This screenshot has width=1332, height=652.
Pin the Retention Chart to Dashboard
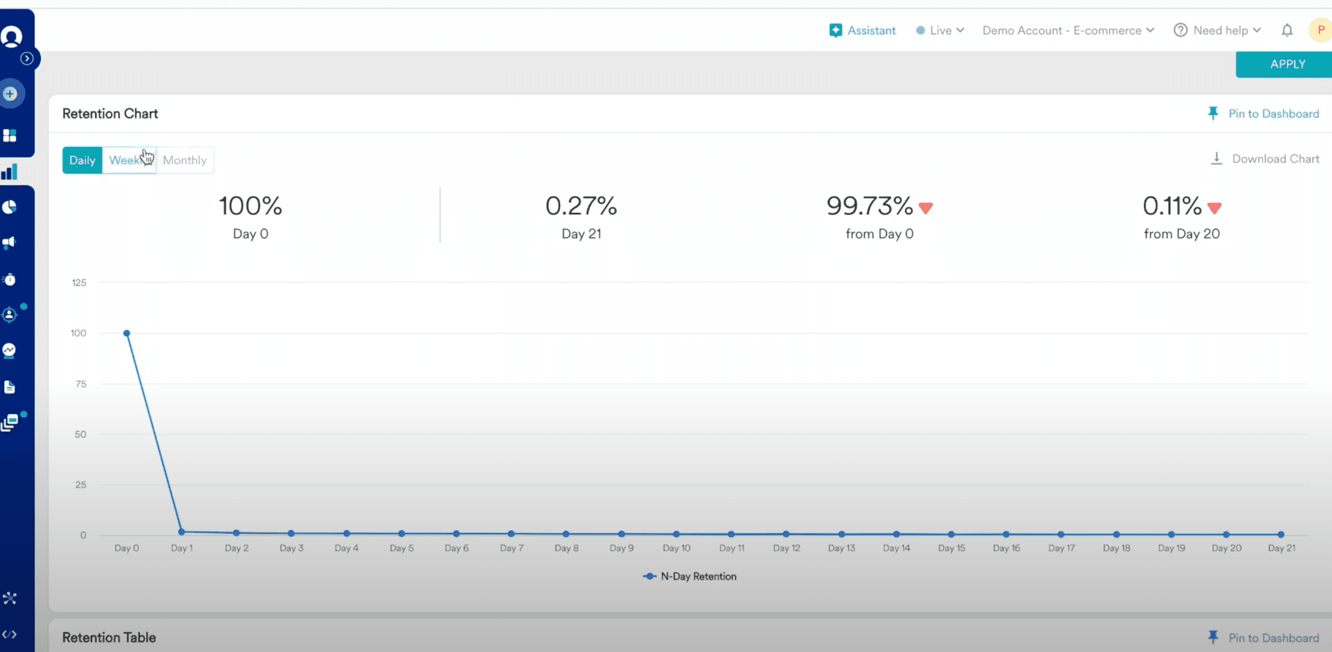click(1273, 114)
